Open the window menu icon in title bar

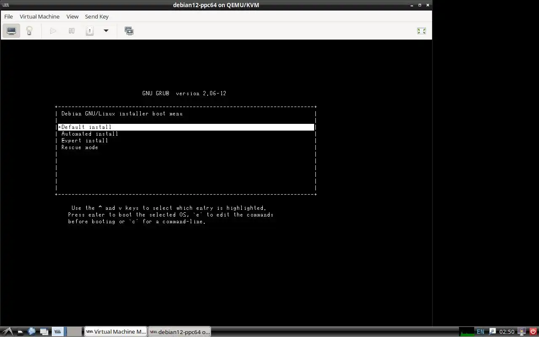point(6,5)
